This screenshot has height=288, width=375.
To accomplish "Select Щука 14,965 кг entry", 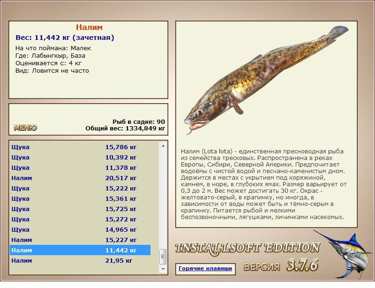I will 80,229.
